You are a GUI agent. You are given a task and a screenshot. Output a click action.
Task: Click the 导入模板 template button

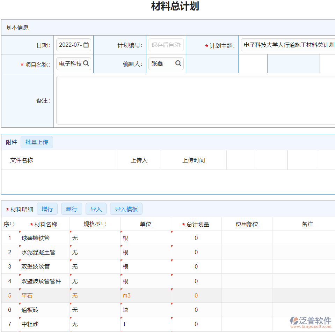126,209
